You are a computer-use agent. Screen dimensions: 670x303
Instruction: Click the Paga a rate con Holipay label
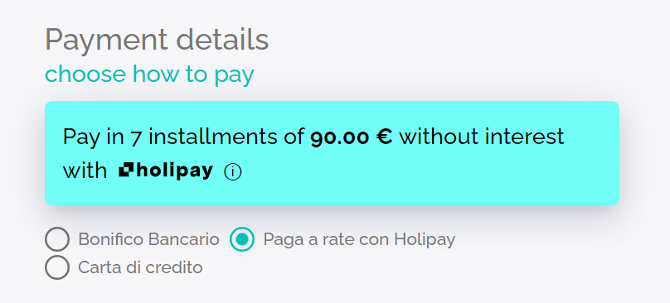[359, 239]
